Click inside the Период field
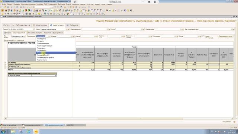The height and width of the screenshot is (134, 238). [20, 29]
